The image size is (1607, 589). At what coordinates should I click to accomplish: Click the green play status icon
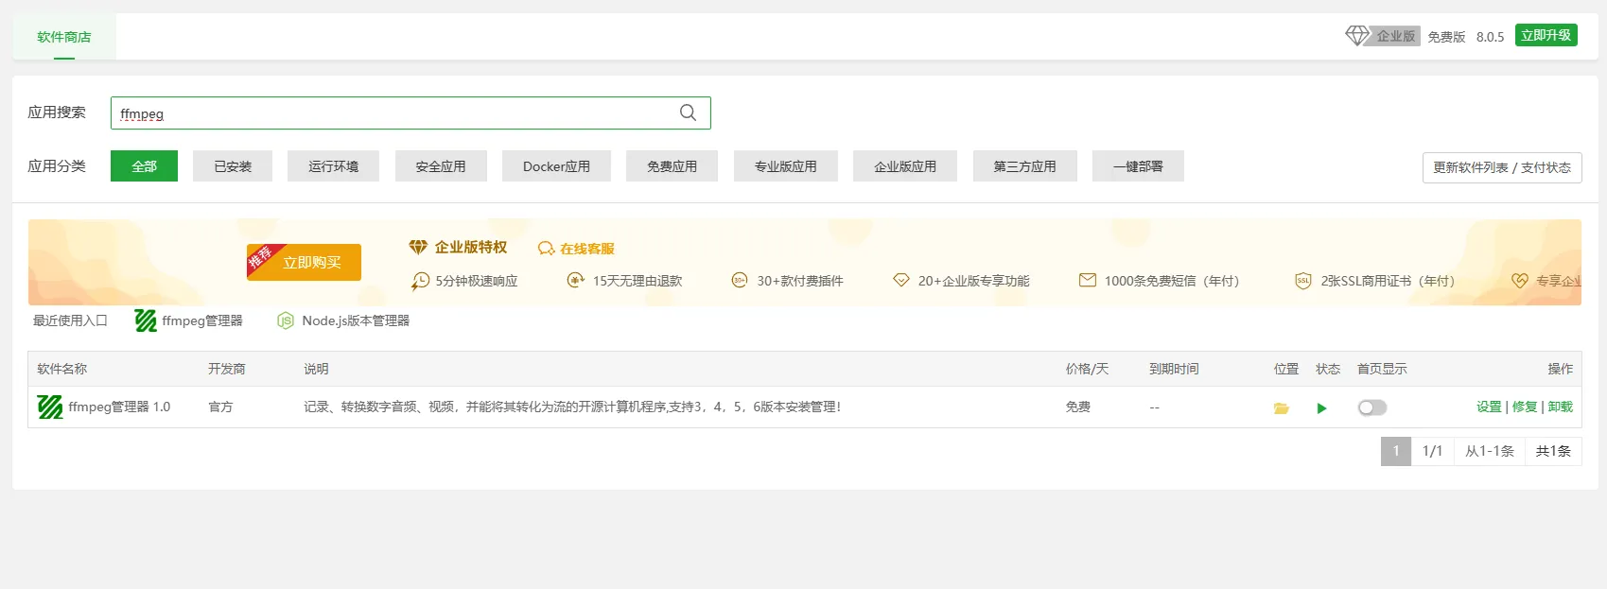click(x=1321, y=408)
